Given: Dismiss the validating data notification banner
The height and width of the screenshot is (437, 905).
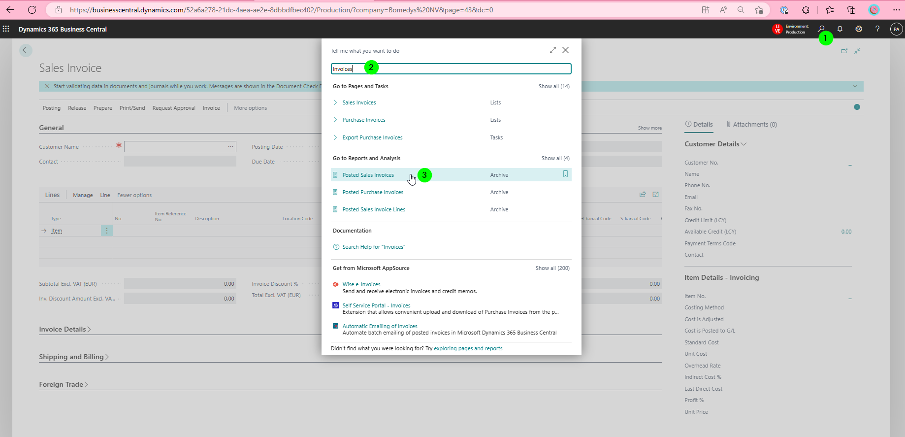Looking at the screenshot, I should [x=47, y=86].
